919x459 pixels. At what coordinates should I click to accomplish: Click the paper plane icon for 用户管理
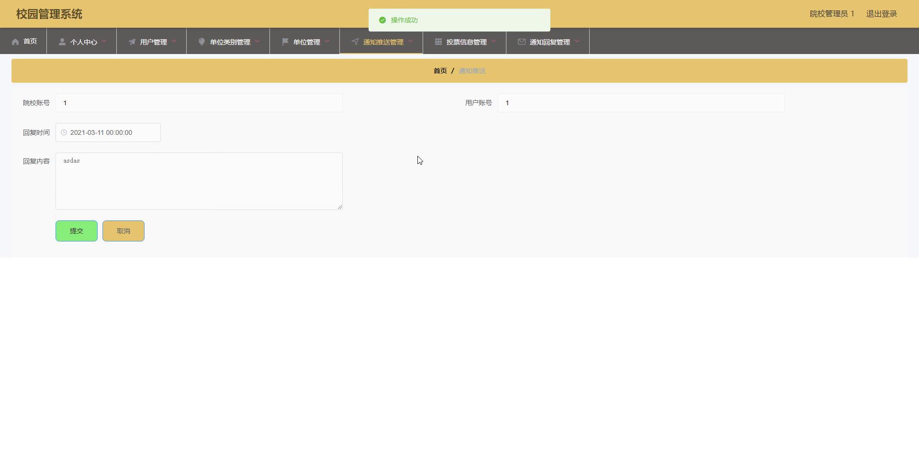132,42
